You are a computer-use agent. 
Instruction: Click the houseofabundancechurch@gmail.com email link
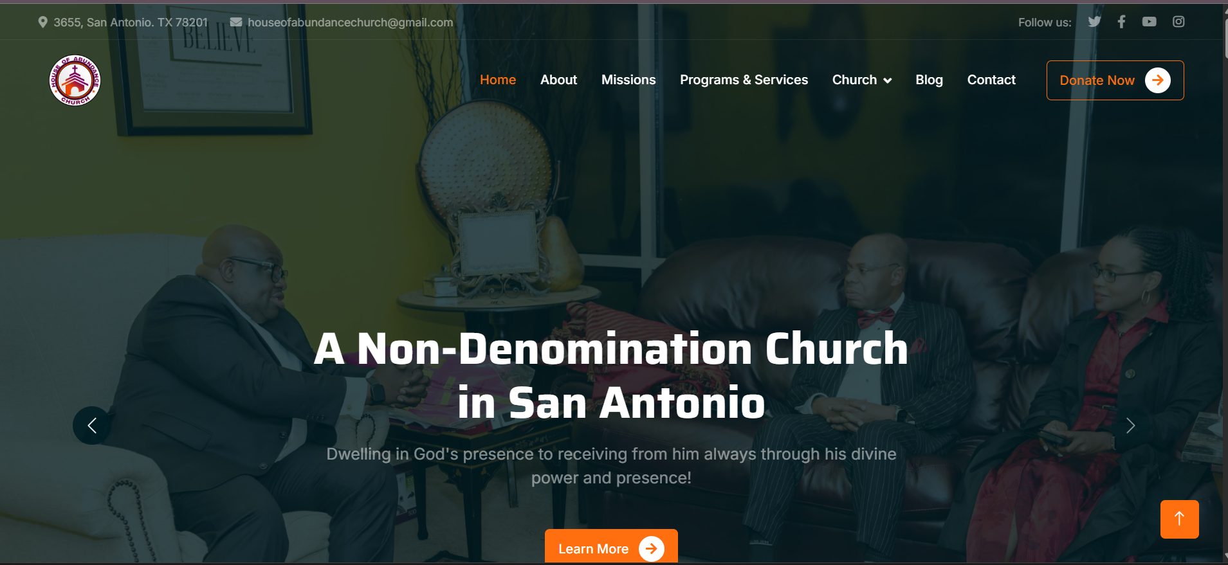point(350,22)
